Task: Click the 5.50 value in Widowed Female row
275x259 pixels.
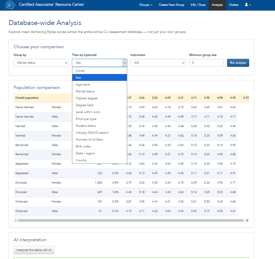Action: point(207,202)
